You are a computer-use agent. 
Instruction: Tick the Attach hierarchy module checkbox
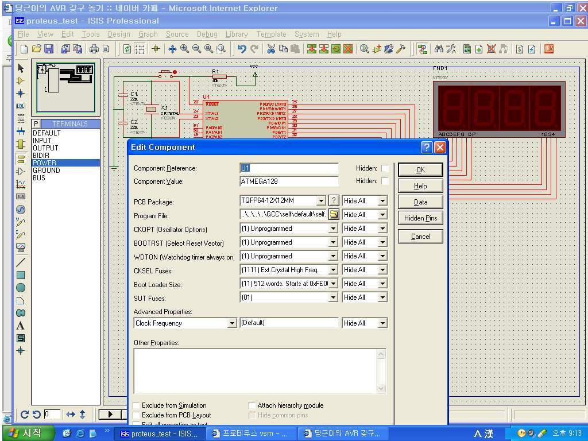tap(252, 405)
